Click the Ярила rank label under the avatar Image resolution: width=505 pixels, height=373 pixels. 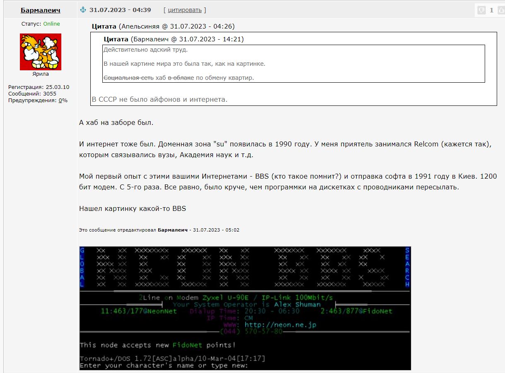point(41,74)
